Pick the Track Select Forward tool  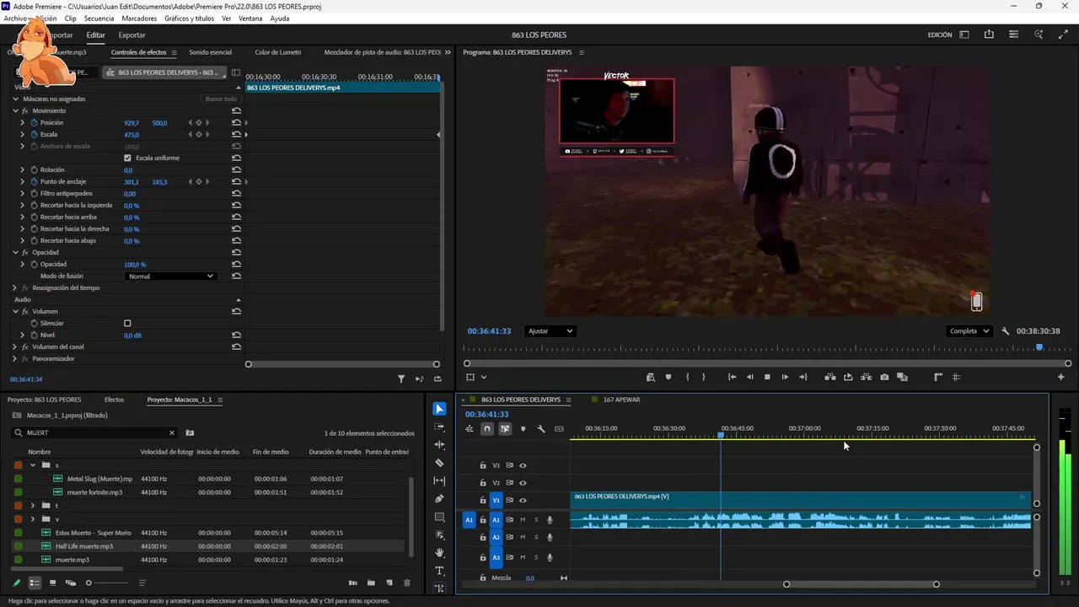(439, 427)
